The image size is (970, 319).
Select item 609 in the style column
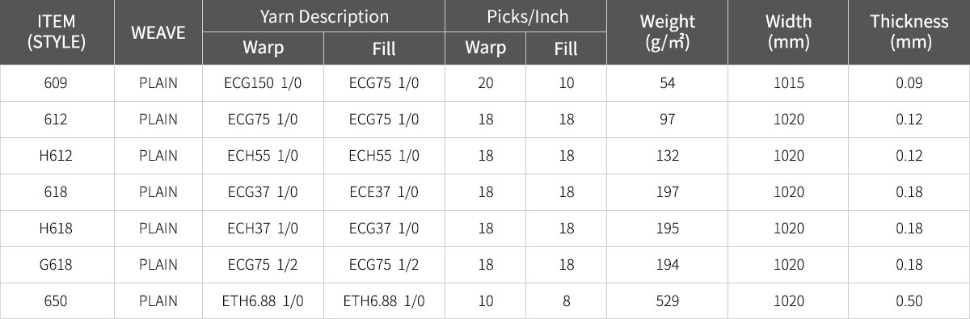coord(57,83)
